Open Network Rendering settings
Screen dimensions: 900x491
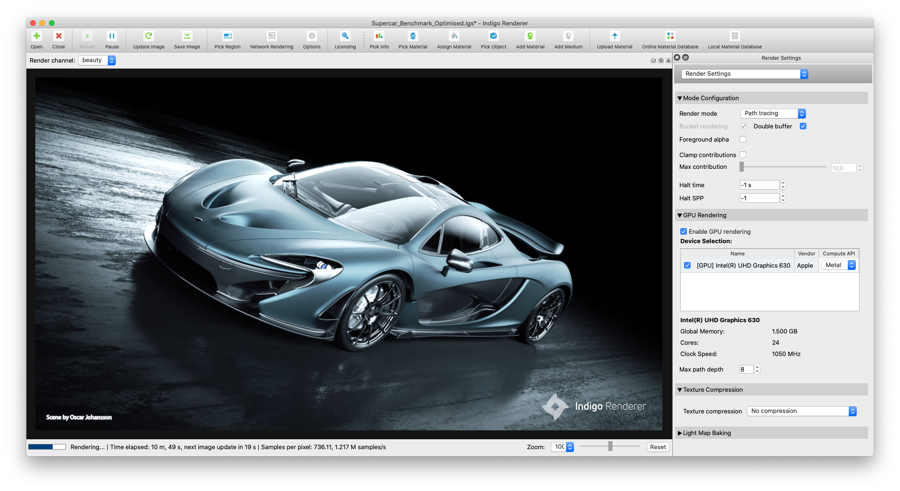click(x=271, y=36)
